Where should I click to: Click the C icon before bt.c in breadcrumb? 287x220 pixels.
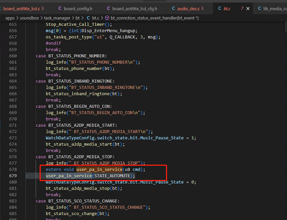click(x=88, y=18)
